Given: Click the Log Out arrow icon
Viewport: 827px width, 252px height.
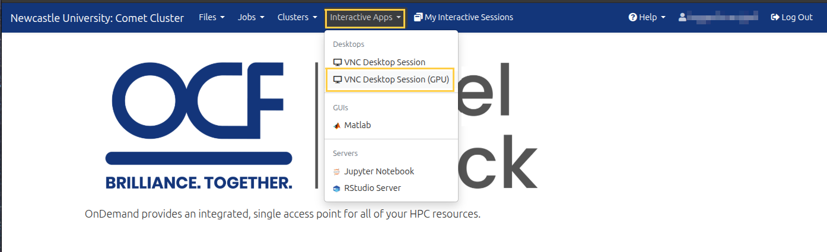Looking at the screenshot, I should point(775,18).
